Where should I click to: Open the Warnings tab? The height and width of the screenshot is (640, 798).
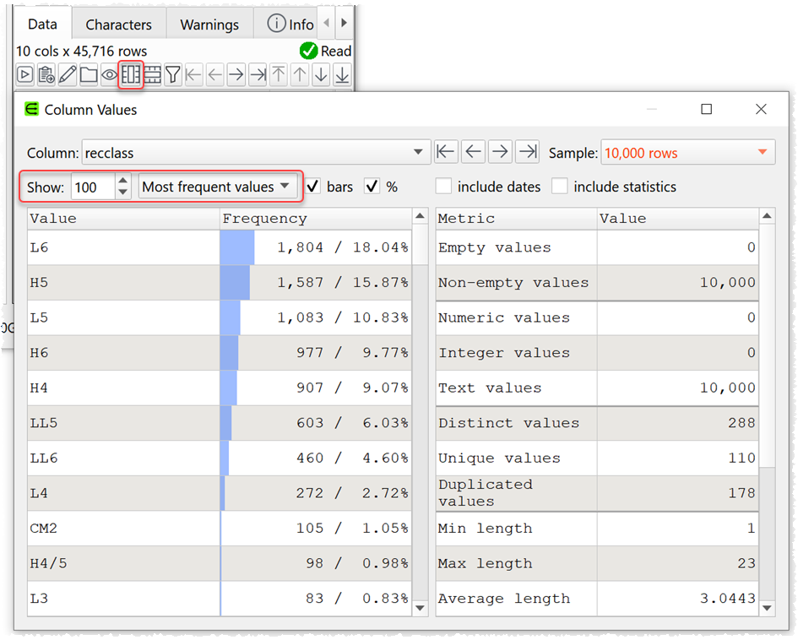click(209, 24)
